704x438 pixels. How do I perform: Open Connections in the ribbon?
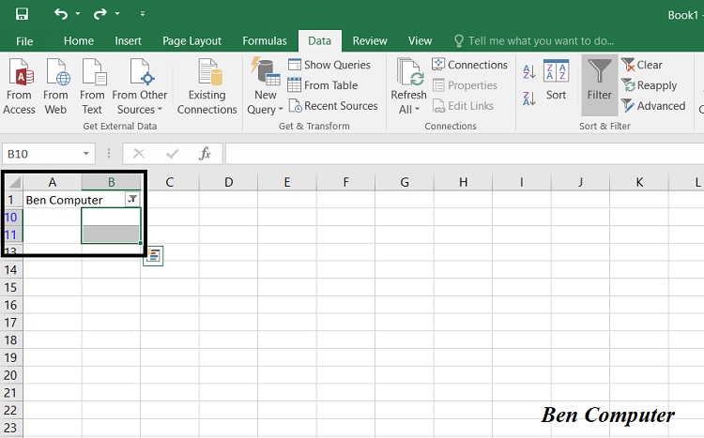(x=470, y=65)
